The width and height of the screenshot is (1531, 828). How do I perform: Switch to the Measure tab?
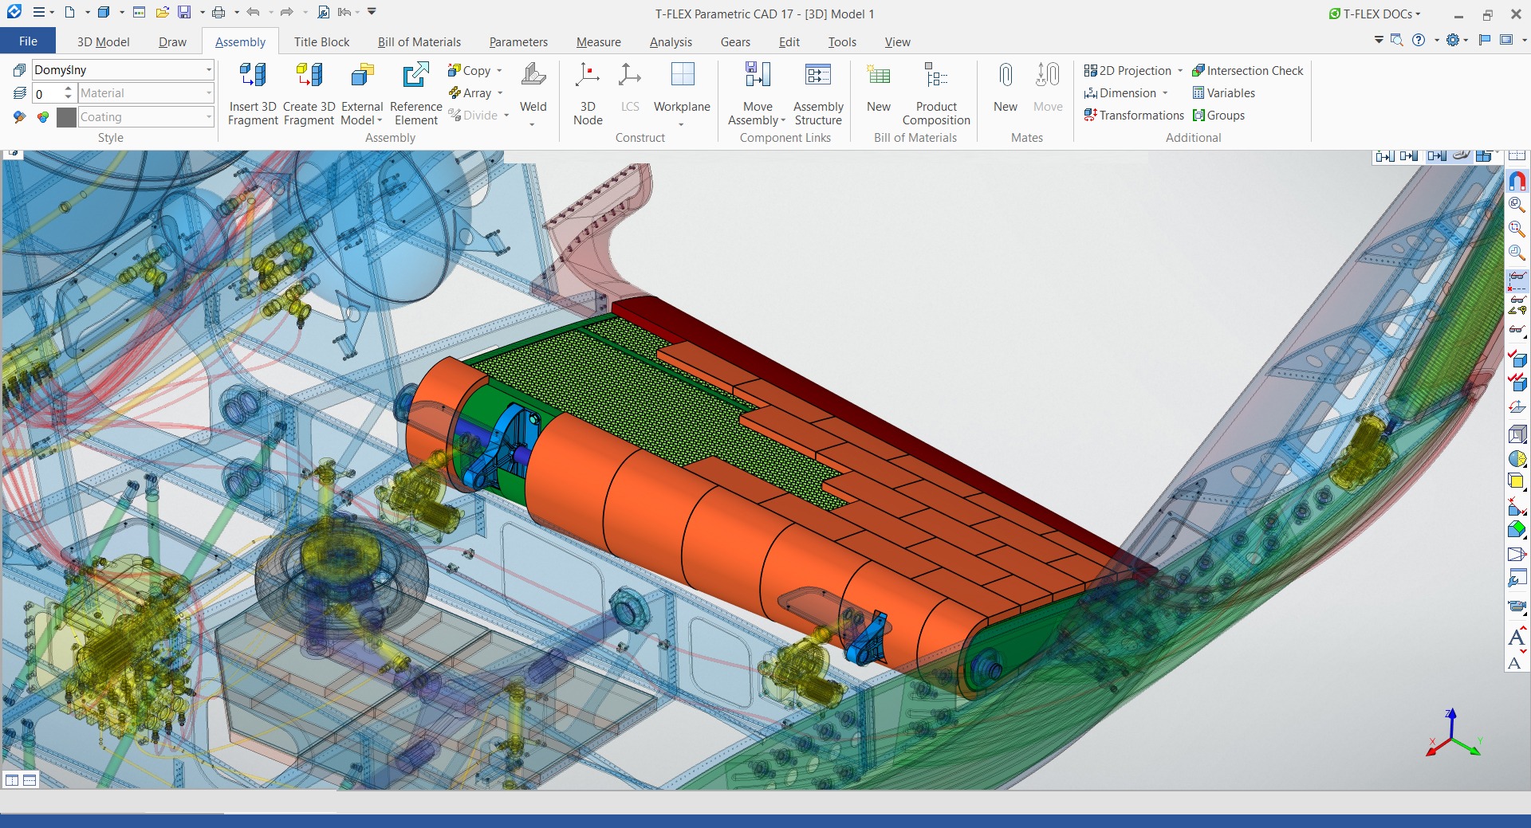(x=598, y=41)
